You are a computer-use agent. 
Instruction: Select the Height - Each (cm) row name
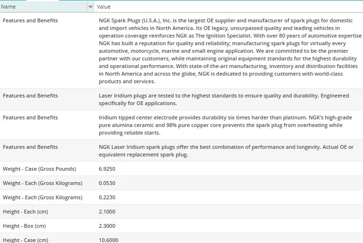25,212
